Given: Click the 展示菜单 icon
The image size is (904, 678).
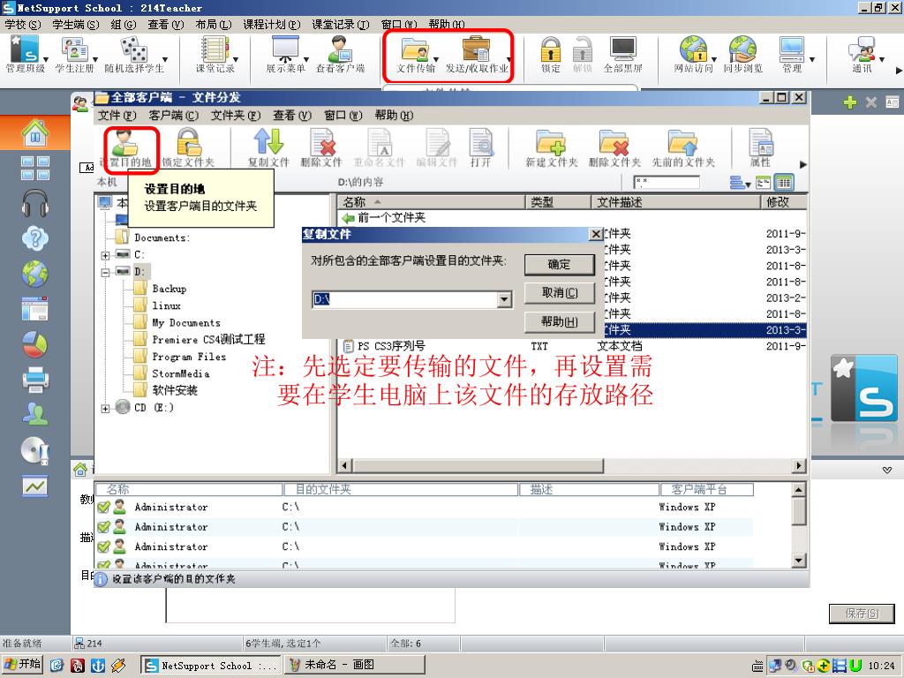Looking at the screenshot, I should pyautogui.click(x=285, y=54).
